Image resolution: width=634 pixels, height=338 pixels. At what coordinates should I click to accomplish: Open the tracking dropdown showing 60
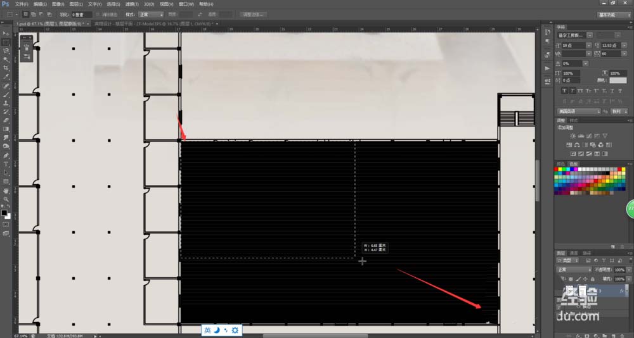click(x=624, y=53)
